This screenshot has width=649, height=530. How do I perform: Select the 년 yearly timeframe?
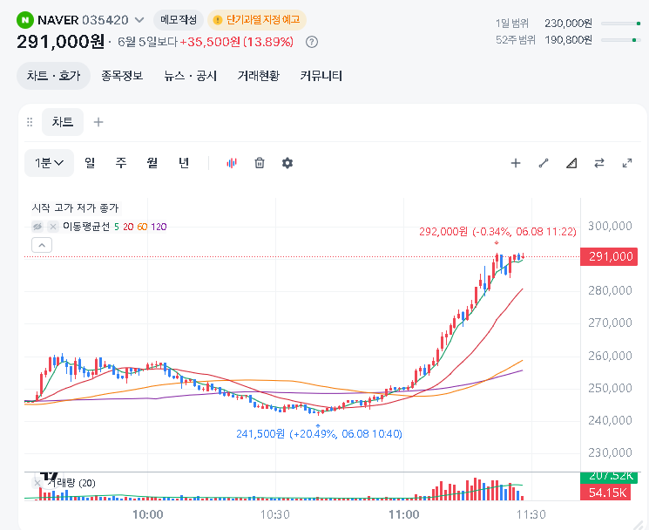coord(184,163)
